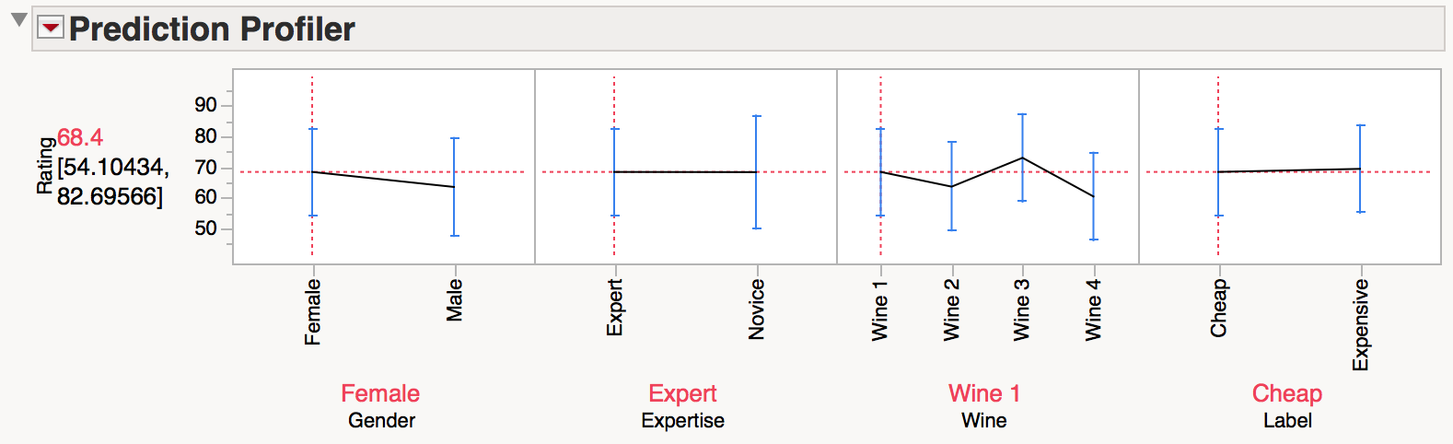Viewport: 1453px width, 444px height.
Task: Click the predicted Rating value 68.4
Action: (80, 138)
